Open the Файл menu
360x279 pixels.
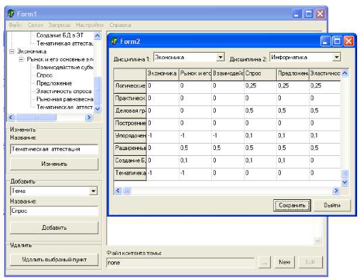point(15,25)
